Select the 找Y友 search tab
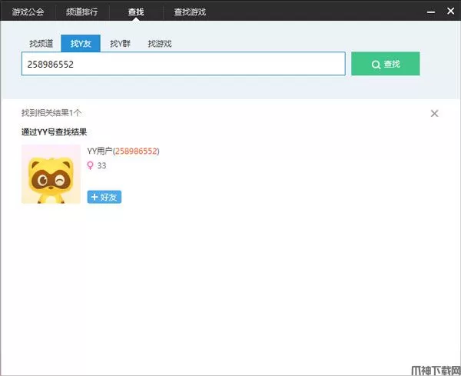The width and height of the screenshot is (461, 376). (x=81, y=43)
